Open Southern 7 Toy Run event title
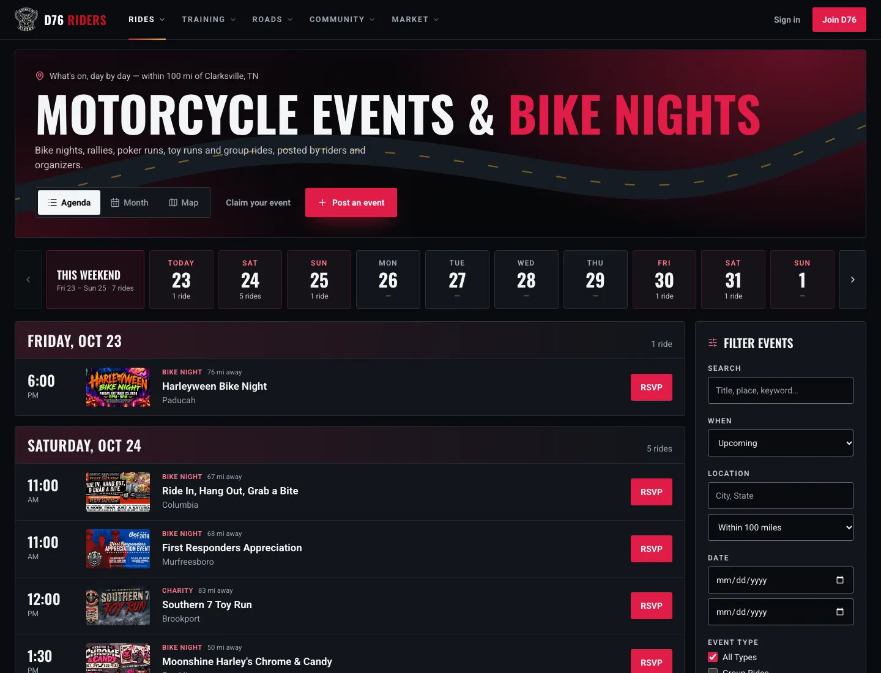 click(x=207, y=604)
